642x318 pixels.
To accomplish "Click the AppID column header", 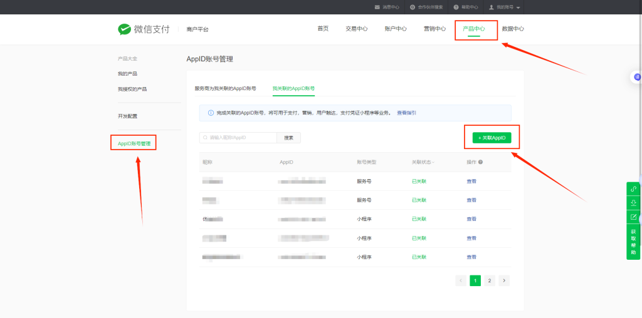I will click(286, 162).
